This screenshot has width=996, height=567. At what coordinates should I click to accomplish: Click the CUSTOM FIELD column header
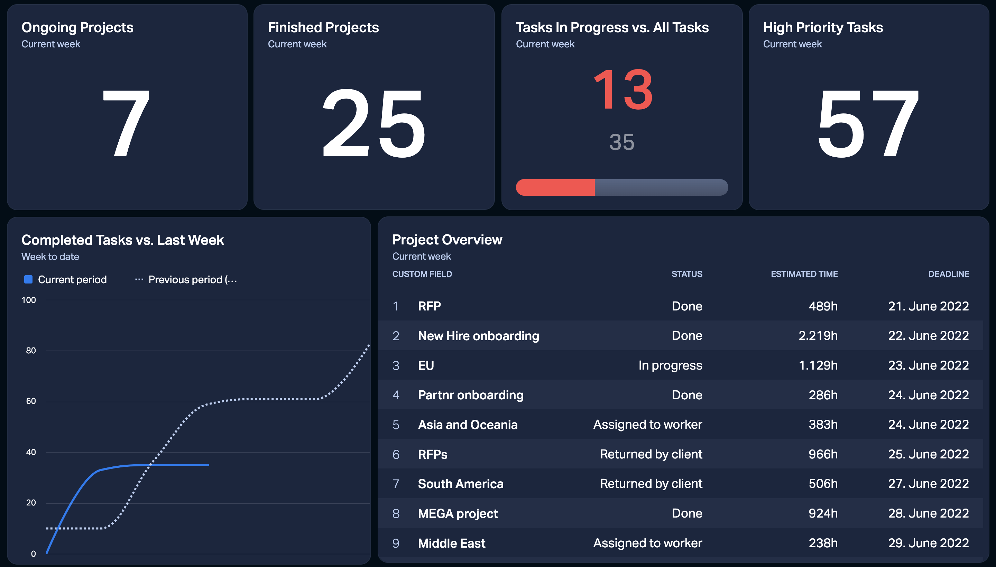click(422, 274)
